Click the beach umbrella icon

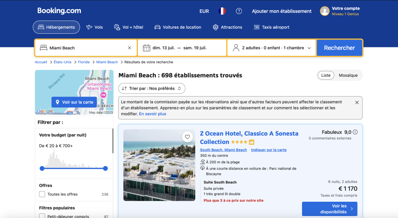(202, 162)
